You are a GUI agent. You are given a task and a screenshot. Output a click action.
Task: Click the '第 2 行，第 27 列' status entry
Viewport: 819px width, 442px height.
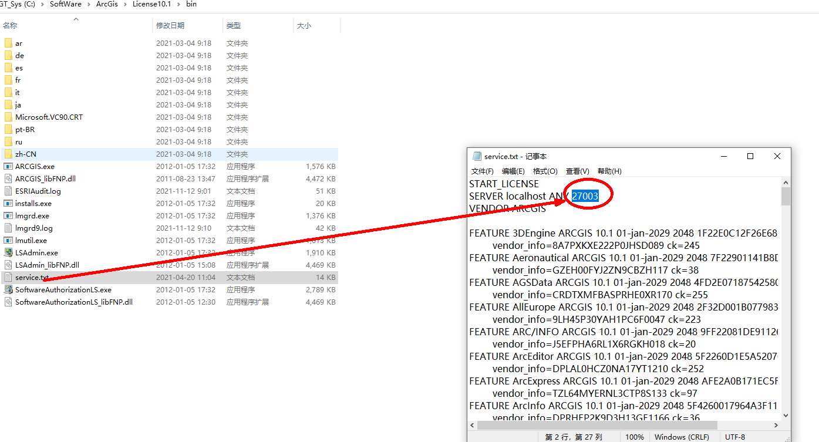point(574,437)
